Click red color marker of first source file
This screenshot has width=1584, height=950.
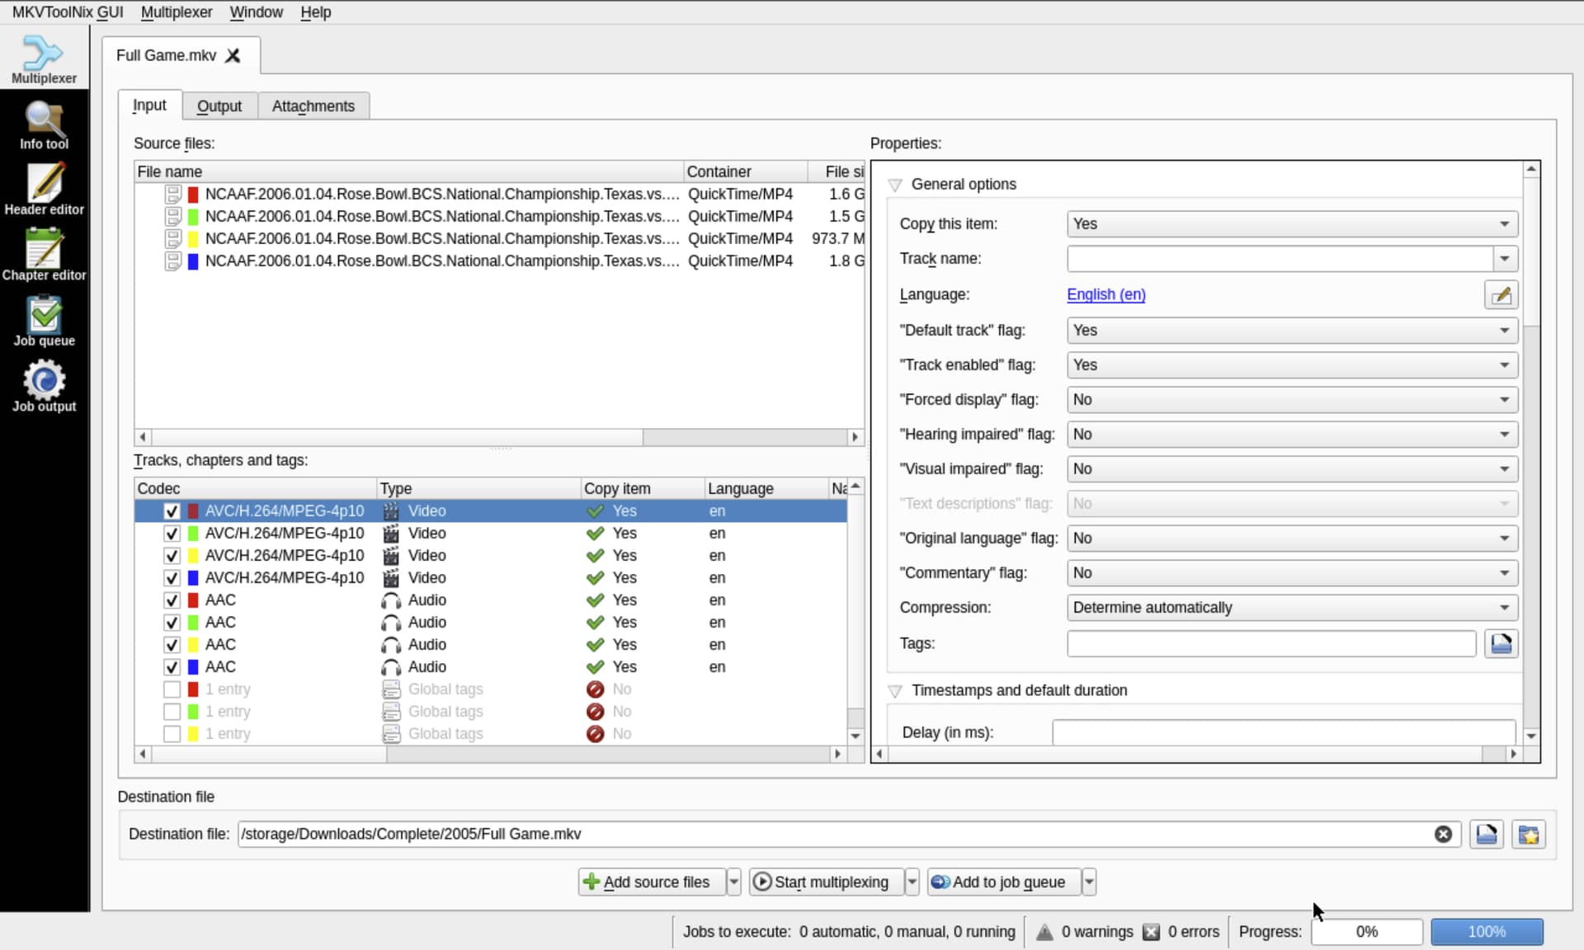[x=193, y=195]
